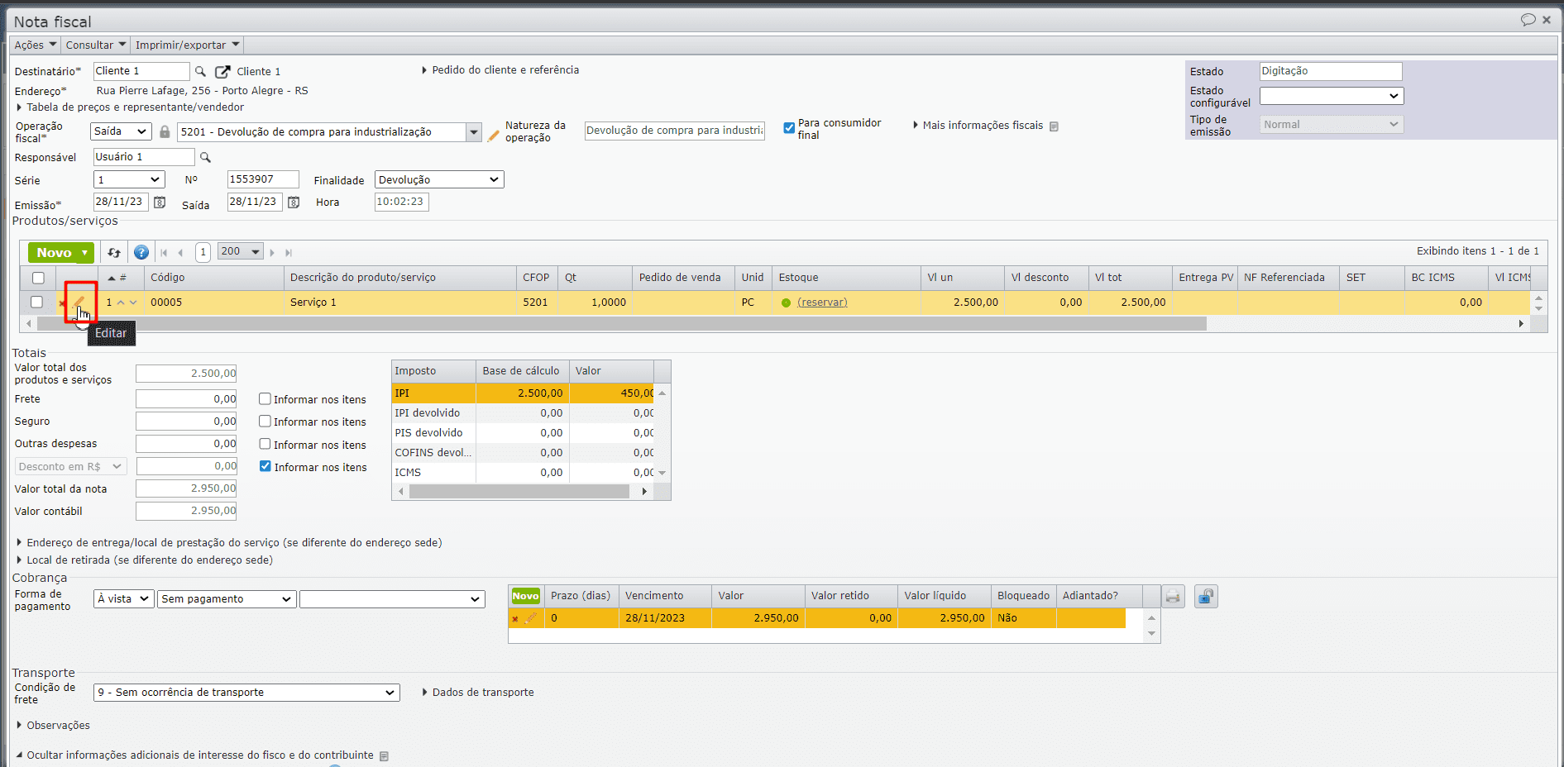Click the refresh icon beside Novo button
The image size is (1564, 767).
pos(114,253)
